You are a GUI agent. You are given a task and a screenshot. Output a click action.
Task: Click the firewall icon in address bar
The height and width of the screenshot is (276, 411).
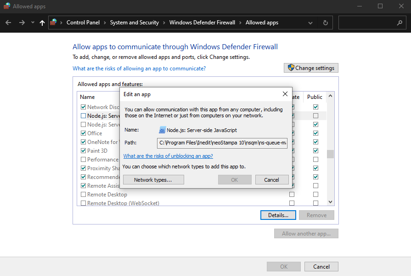(x=53, y=23)
